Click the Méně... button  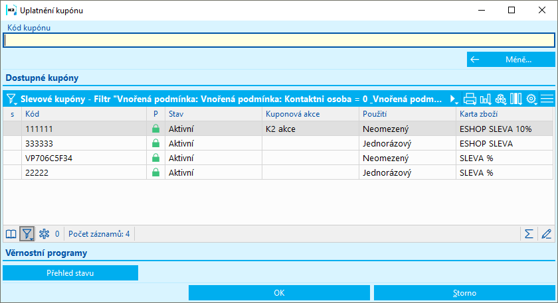click(x=511, y=59)
